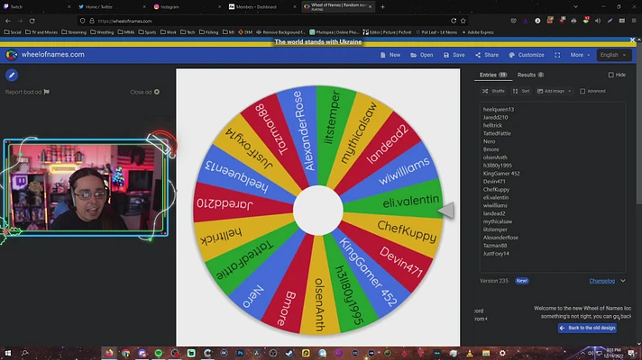Image resolution: width=642 pixels, height=360 pixels.
Task: Click KingGamer 452 in the entries list
Action: point(501,174)
